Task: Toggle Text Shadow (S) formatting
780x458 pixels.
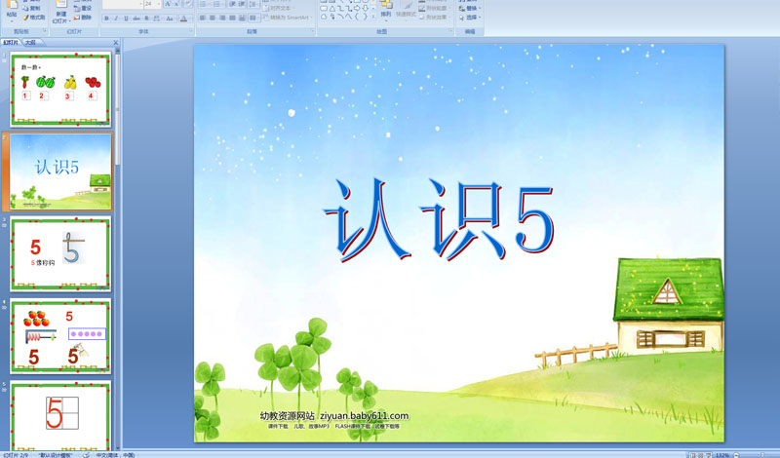Action: click(146, 19)
